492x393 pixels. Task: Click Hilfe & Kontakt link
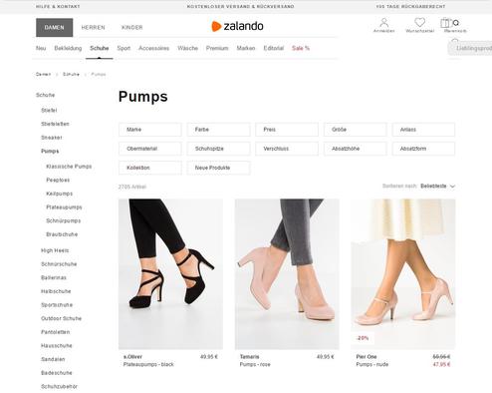coord(58,6)
